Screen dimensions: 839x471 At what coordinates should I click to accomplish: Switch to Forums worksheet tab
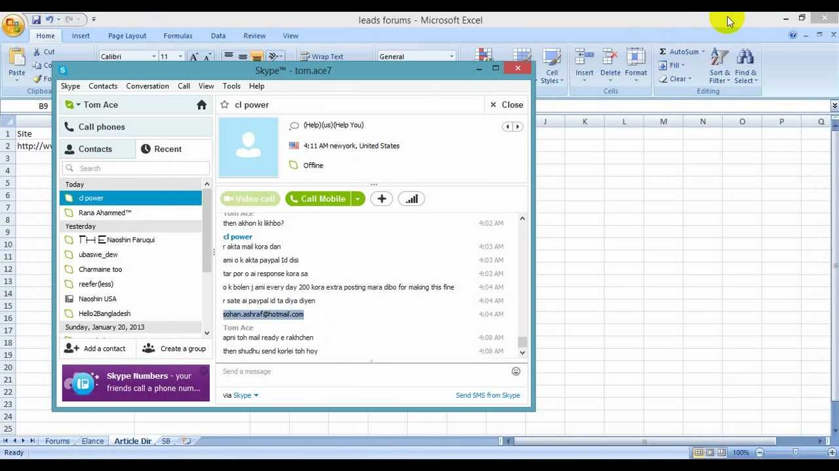point(58,441)
